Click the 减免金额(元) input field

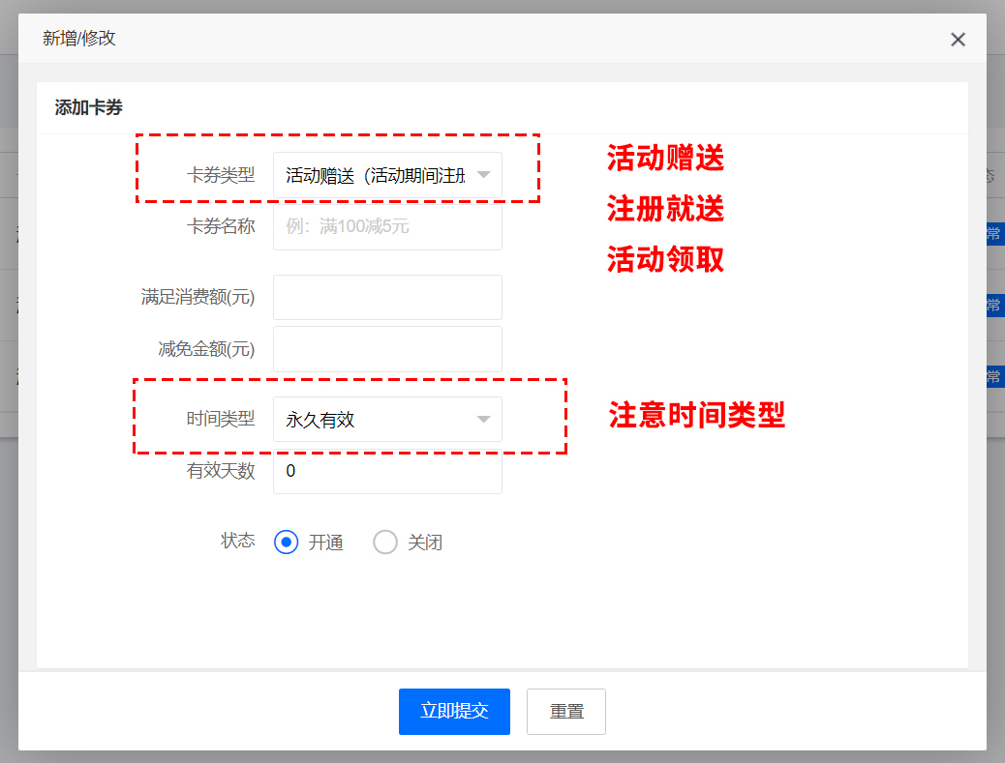[x=387, y=349]
